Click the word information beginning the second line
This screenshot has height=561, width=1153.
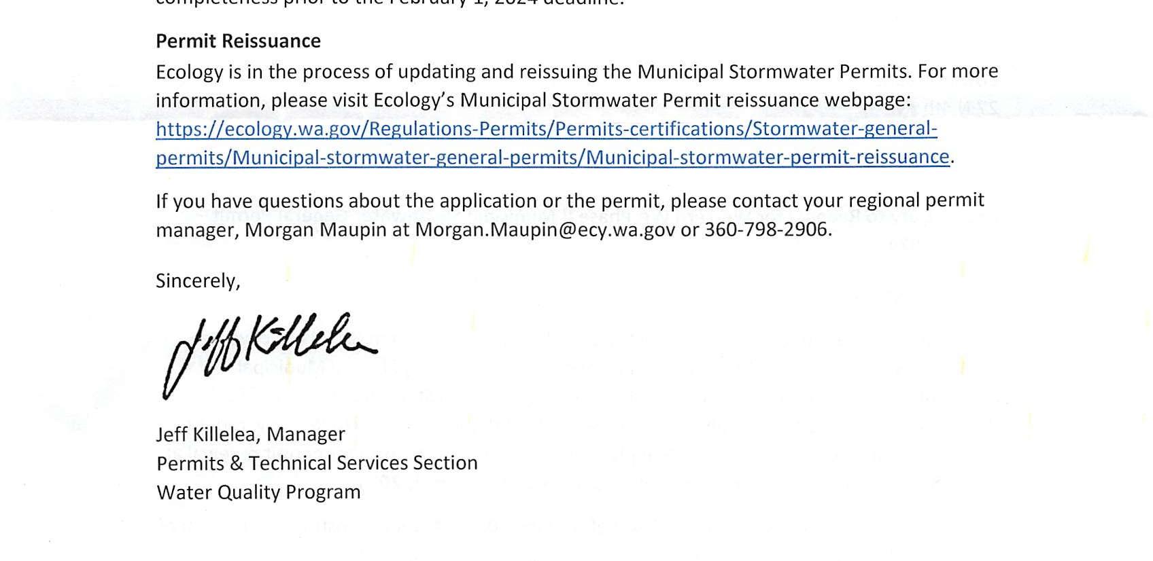click(209, 101)
